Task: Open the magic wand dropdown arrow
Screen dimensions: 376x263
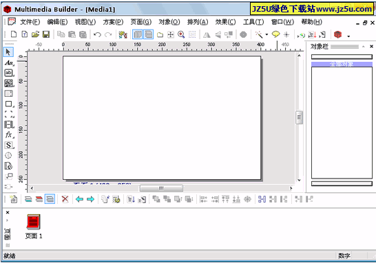Action: [267, 34]
